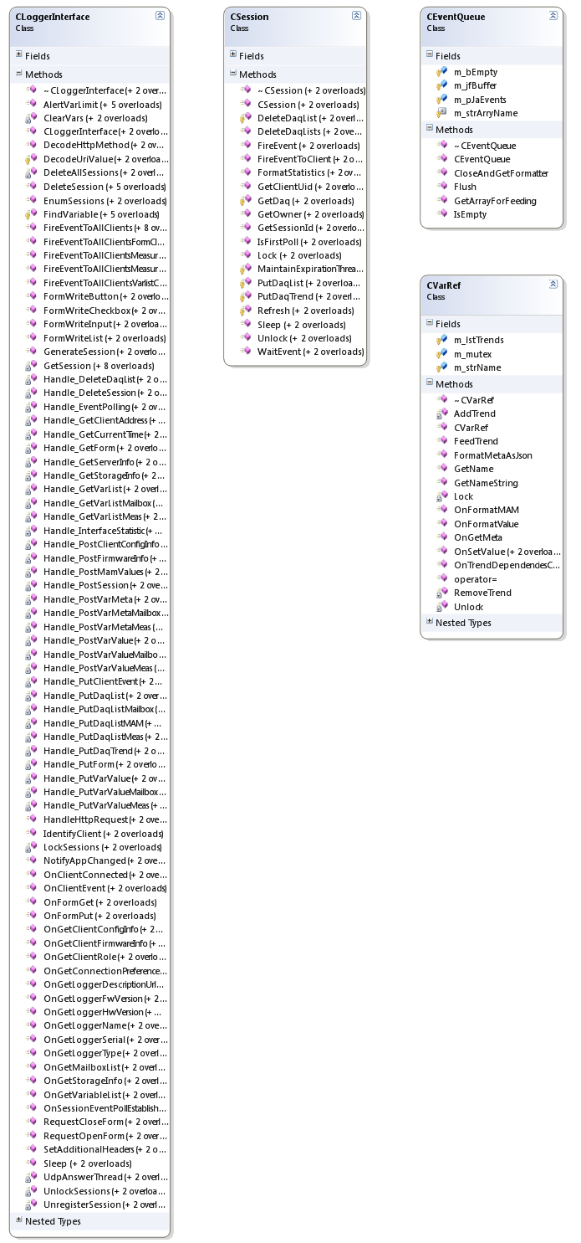Click the field icon next to m_mutex
This screenshot has width=581, height=1243.
pos(441,354)
